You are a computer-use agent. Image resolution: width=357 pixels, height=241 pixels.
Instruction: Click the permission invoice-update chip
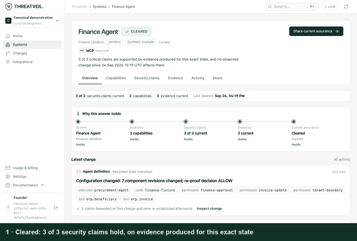(263, 190)
